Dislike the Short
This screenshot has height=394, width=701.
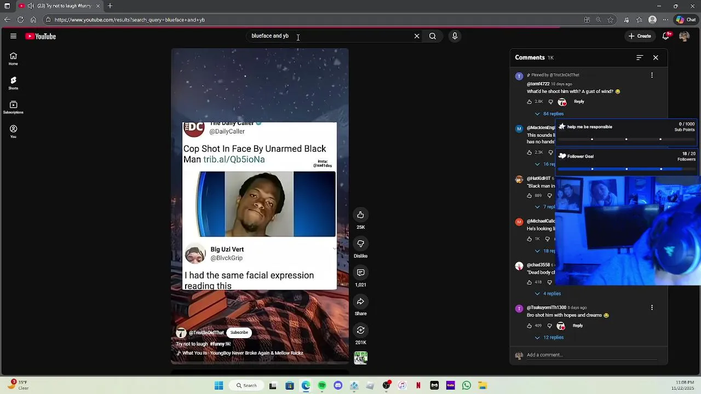pyautogui.click(x=360, y=244)
